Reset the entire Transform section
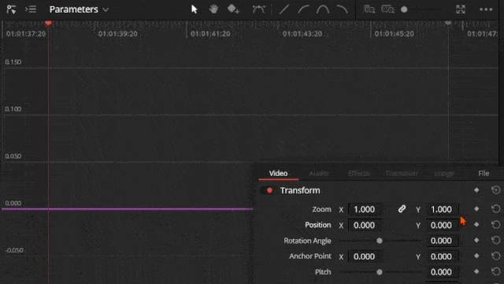 tap(496, 190)
